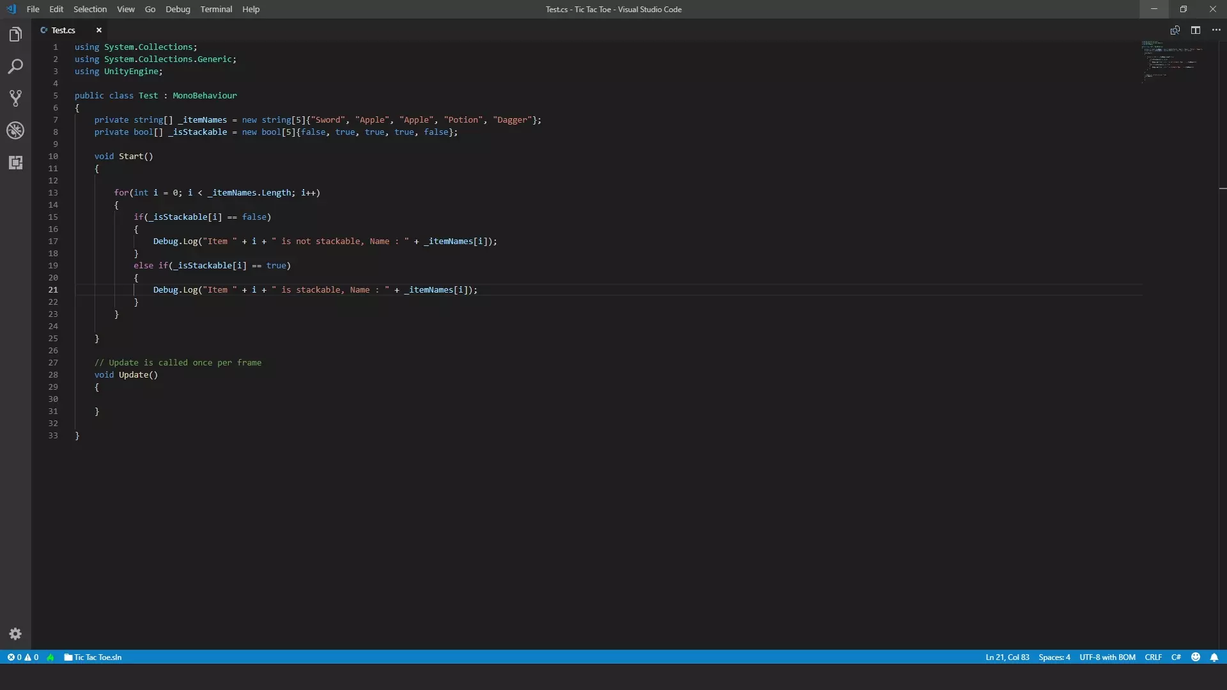
Task: Close the Test.cs tab
Action: tap(99, 30)
